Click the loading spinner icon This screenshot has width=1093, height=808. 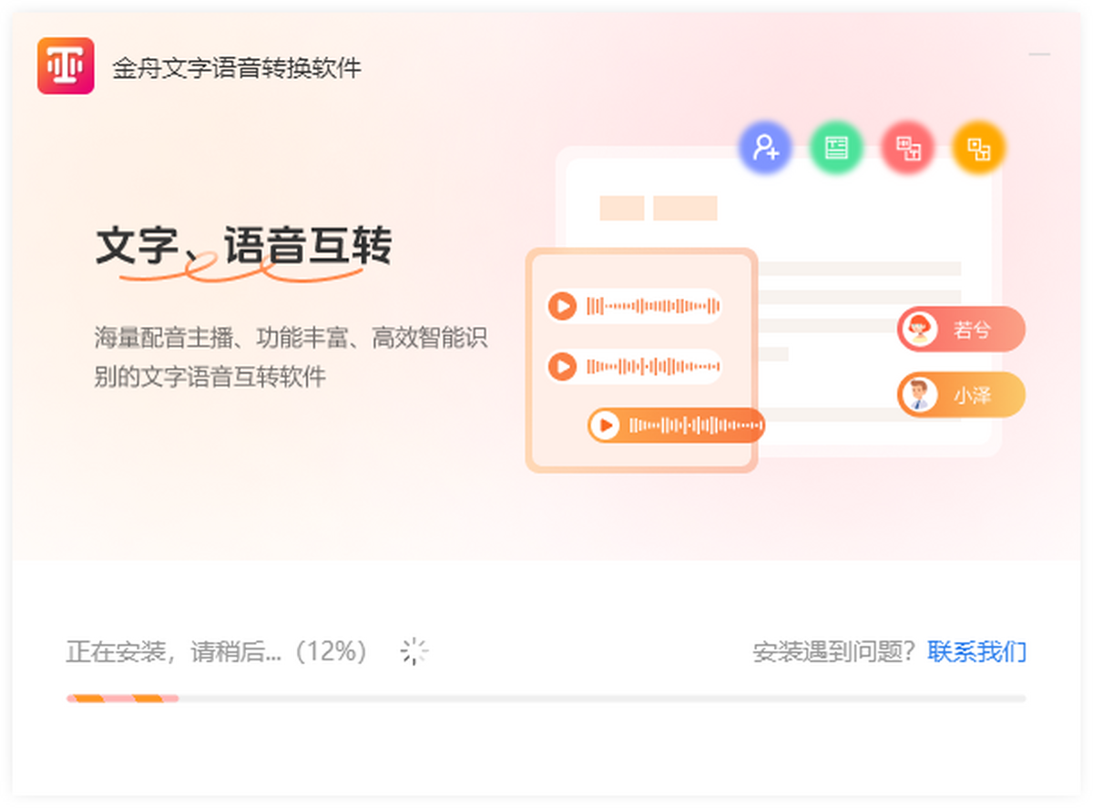click(414, 651)
